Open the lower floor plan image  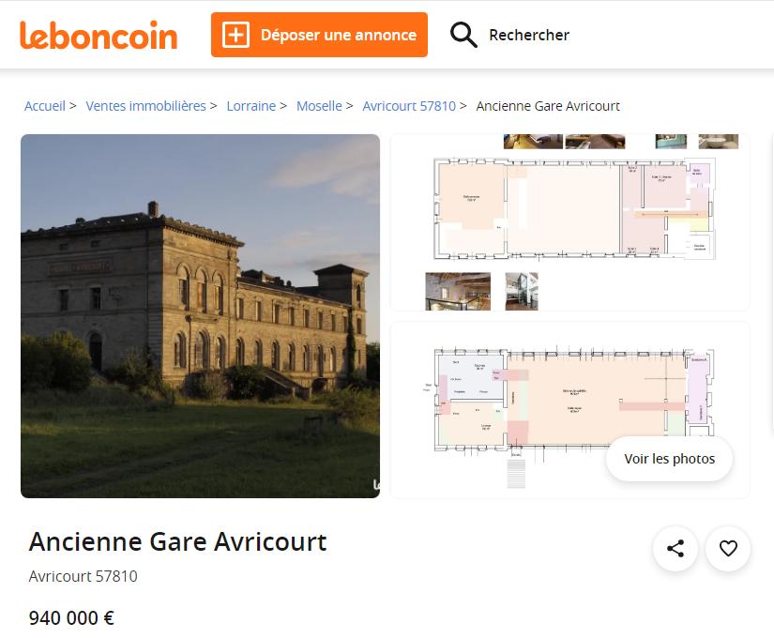pyautogui.click(x=570, y=410)
